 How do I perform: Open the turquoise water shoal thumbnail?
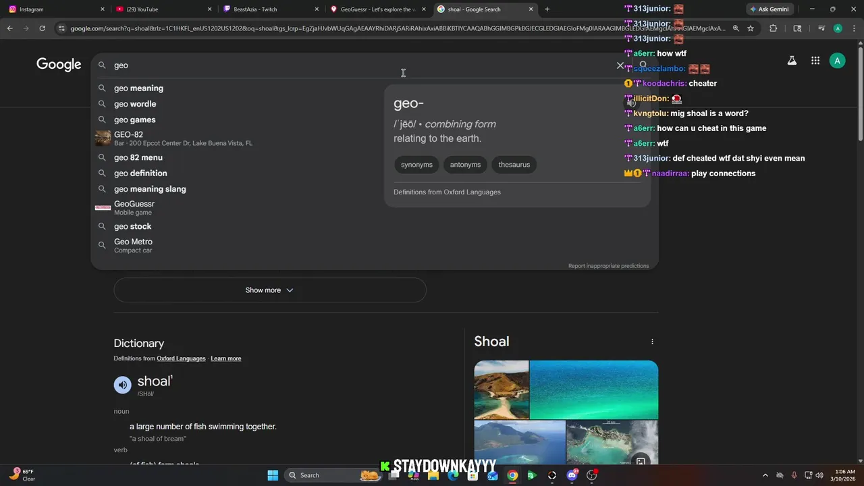coord(594,389)
